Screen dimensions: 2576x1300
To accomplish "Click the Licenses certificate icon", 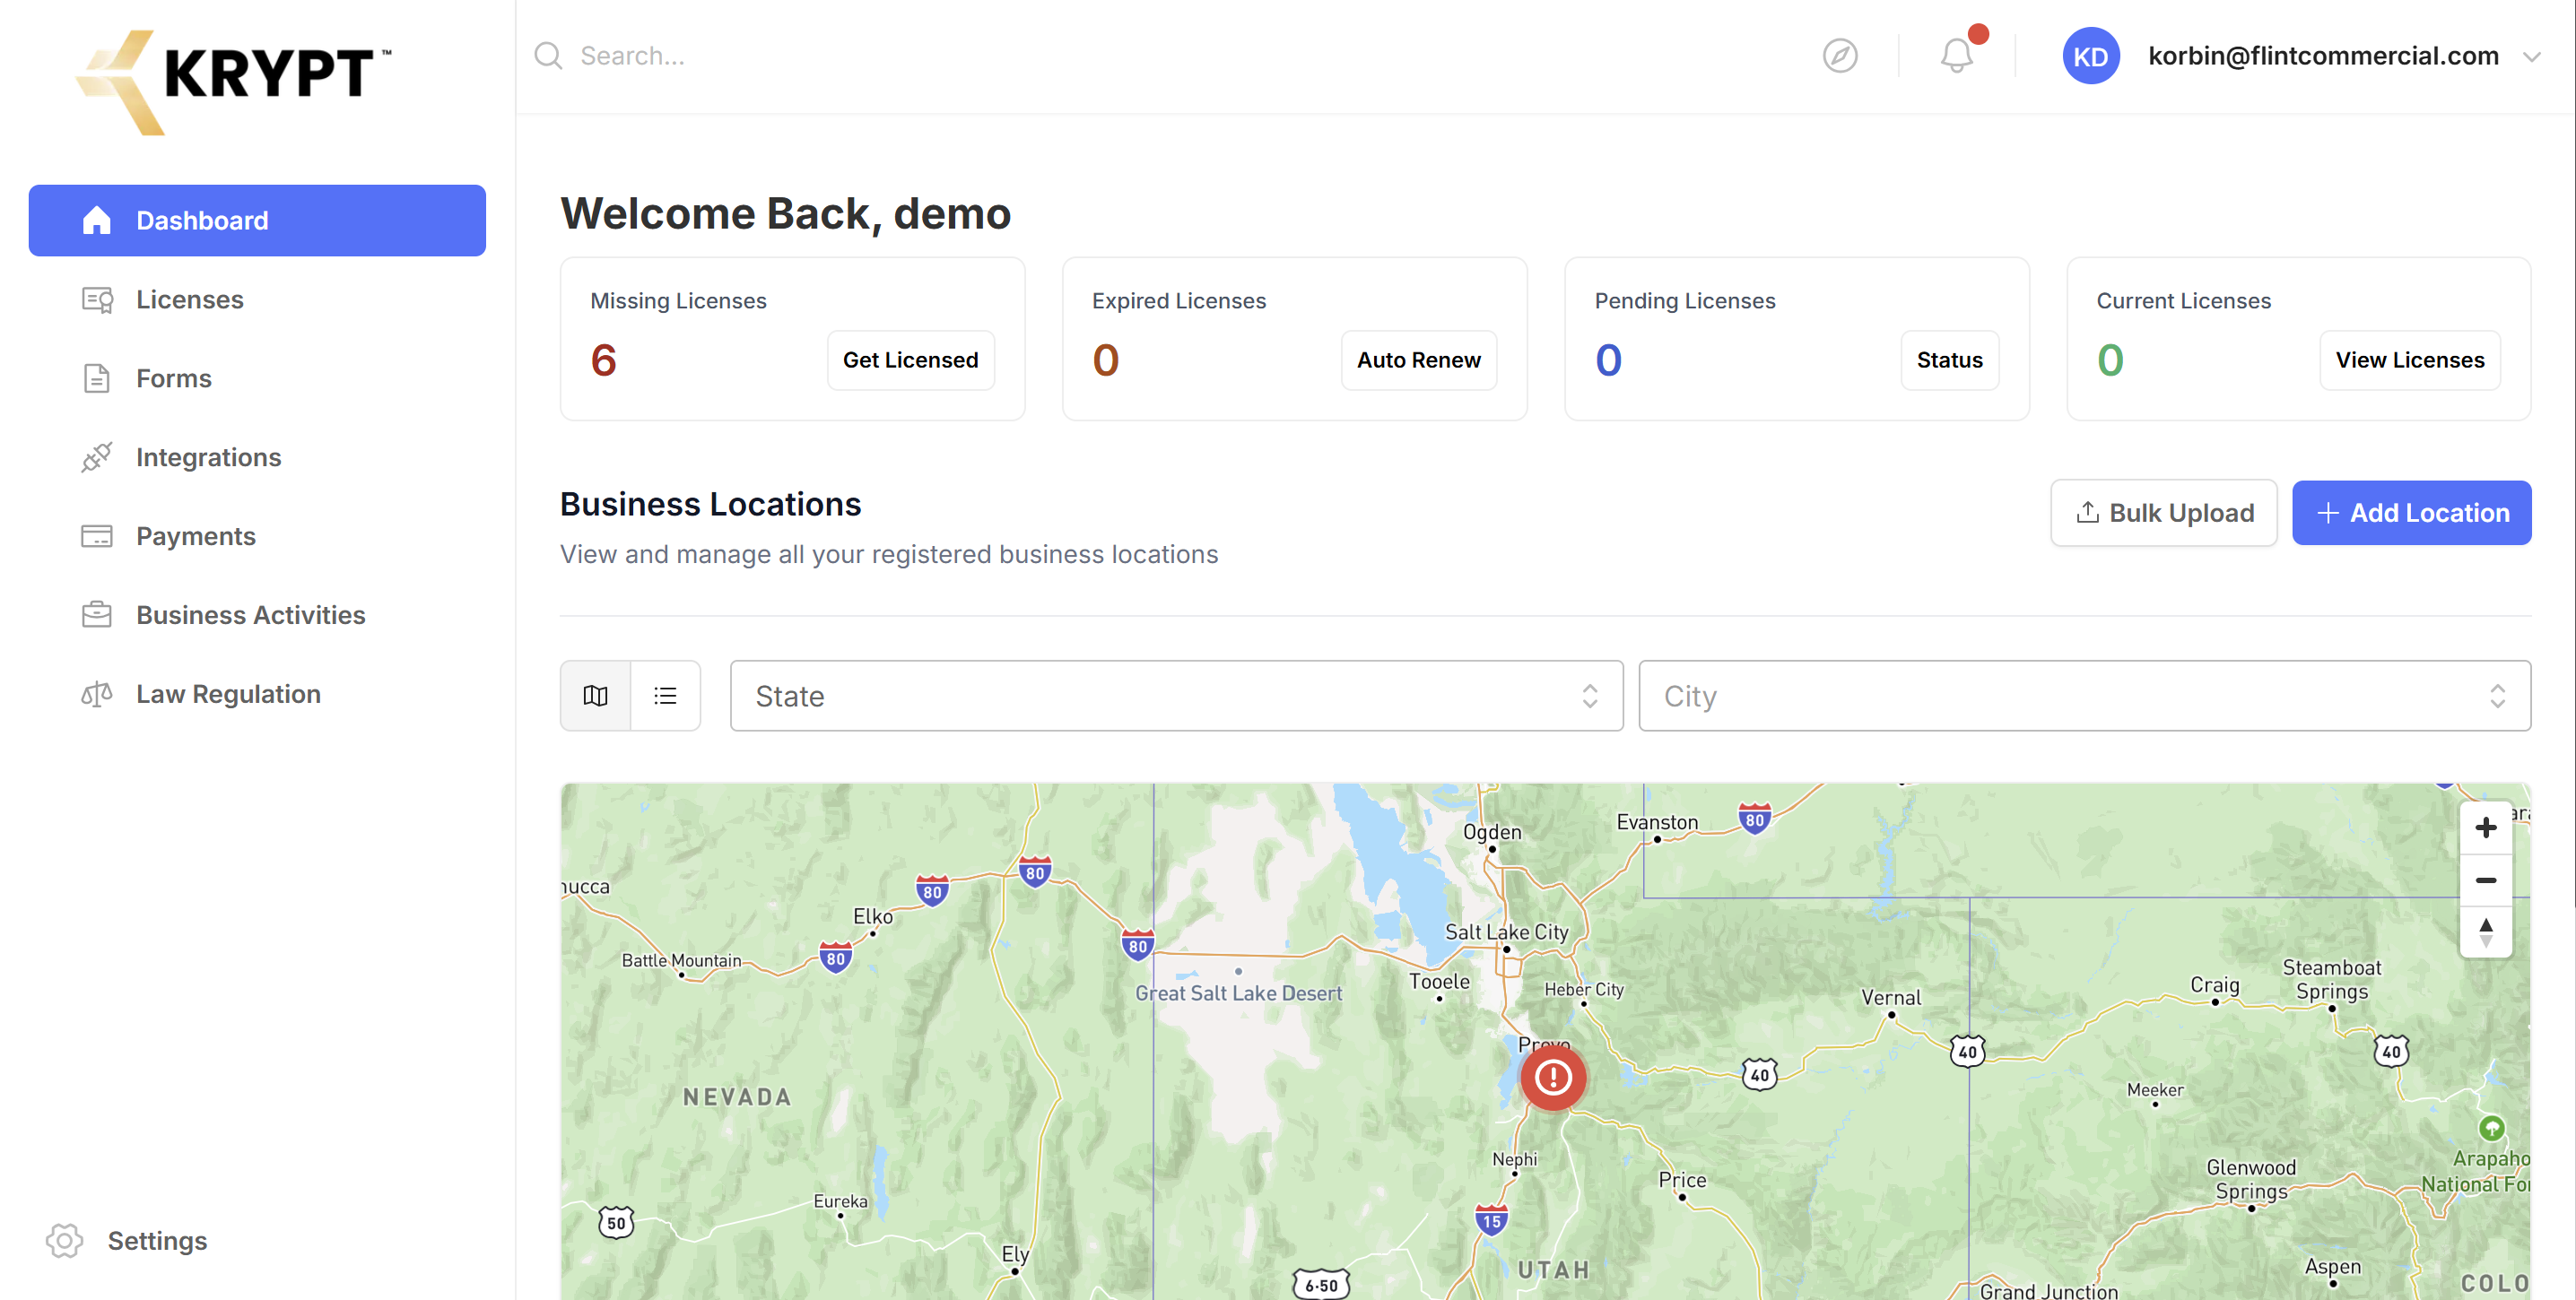I will point(97,299).
